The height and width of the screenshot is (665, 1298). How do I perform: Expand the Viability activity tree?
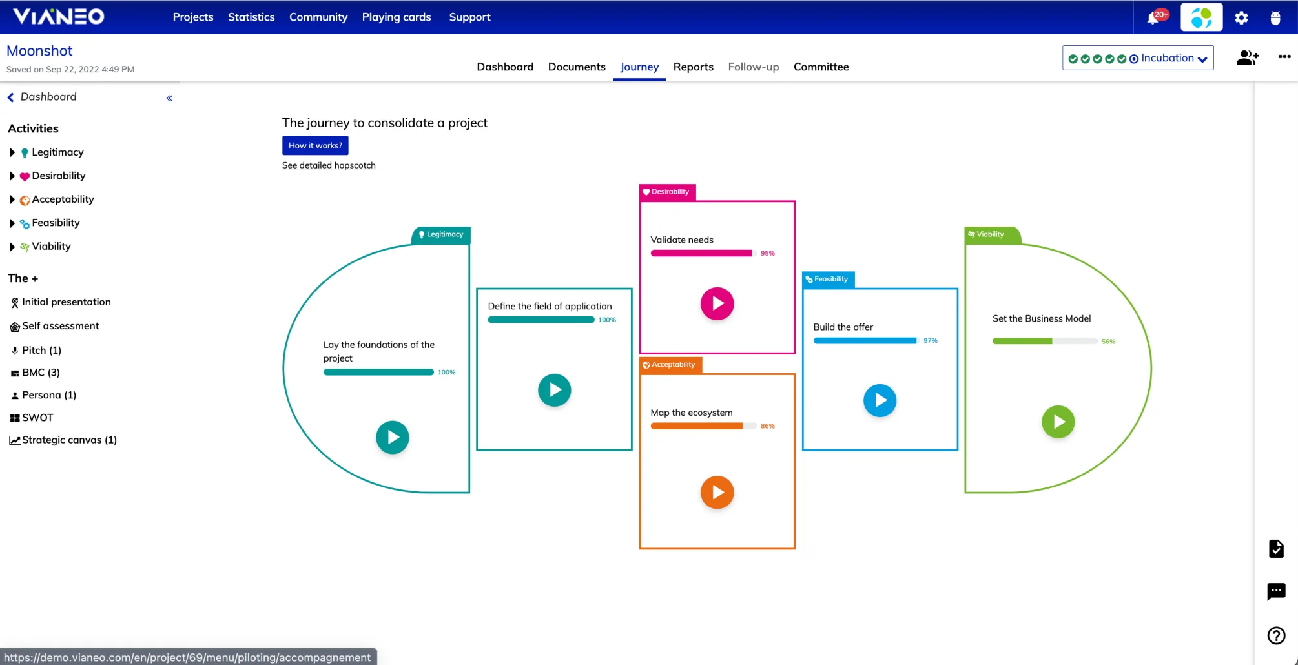click(x=12, y=247)
